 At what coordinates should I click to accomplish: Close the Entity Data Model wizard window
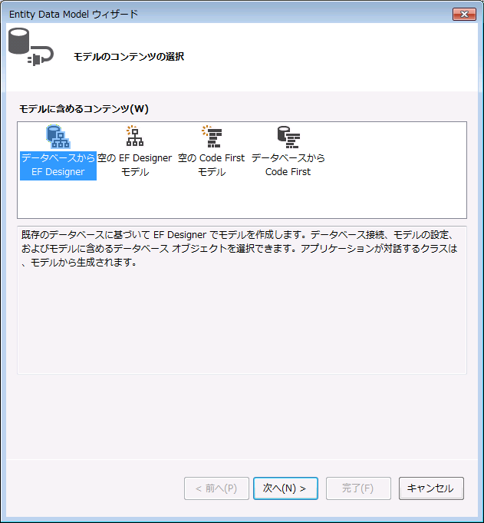pyautogui.click(x=463, y=14)
